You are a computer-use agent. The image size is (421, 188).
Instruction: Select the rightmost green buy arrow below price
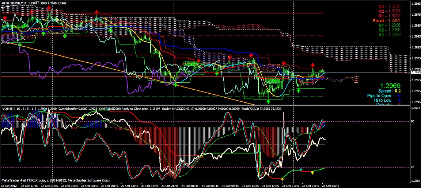tap(299, 90)
